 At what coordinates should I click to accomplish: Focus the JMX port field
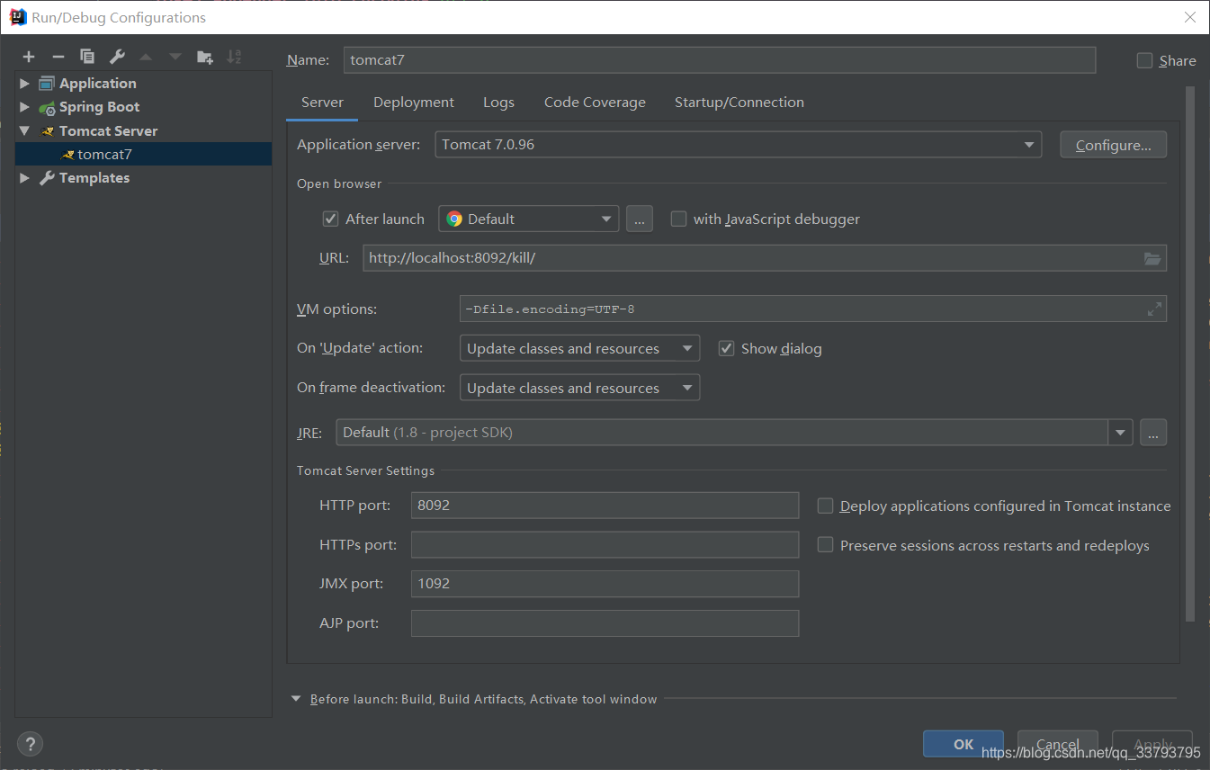click(605, 584)
